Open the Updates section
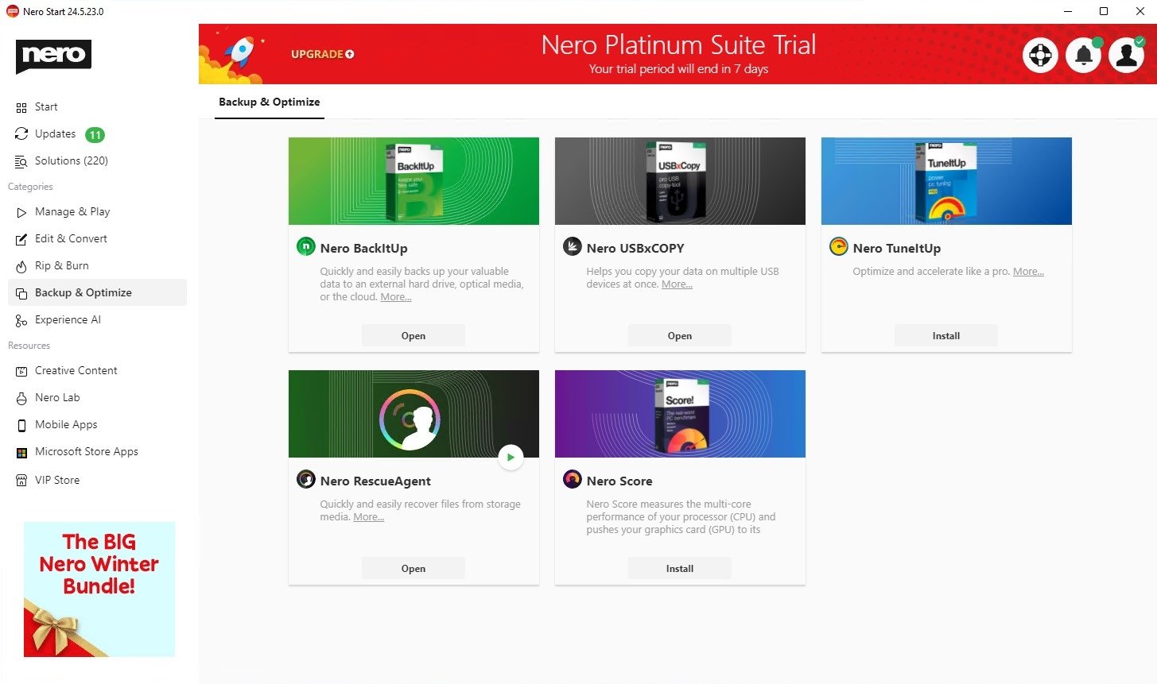1157x684 pixels. [55, 134]
